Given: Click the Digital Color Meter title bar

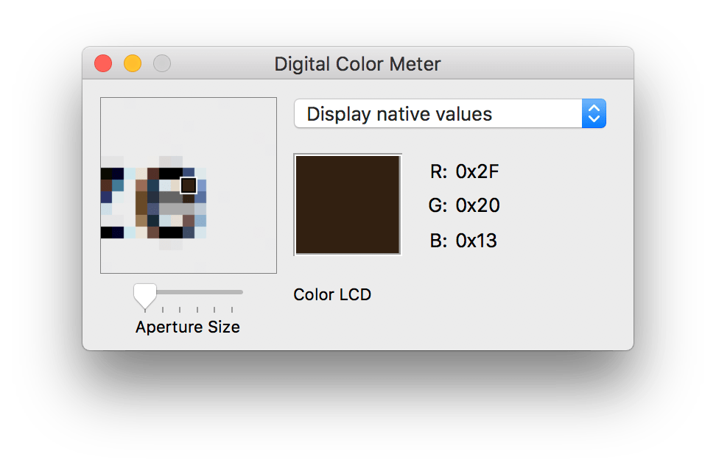Looking at the screenshot, I should coord(358,64).
